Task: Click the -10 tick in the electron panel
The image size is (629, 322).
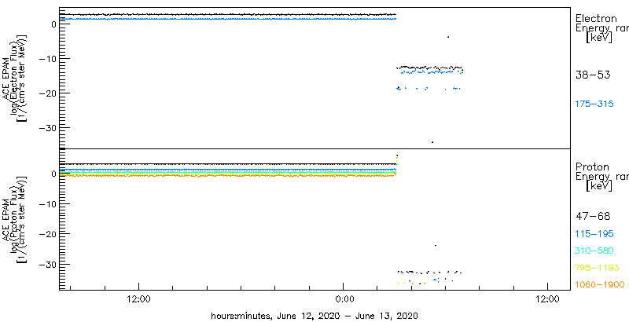Action: point(46,58)
